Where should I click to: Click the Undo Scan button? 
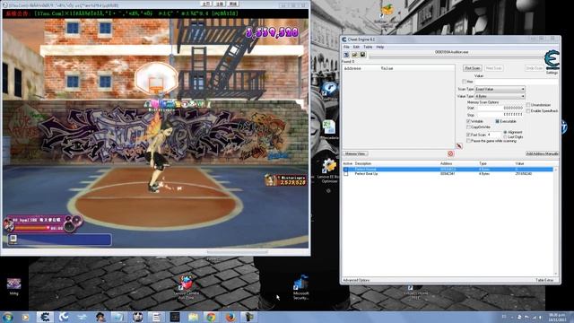(x=535, y=68)
